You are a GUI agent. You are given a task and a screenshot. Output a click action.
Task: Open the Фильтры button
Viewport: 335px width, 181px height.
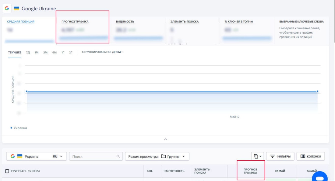click(280, 156)
